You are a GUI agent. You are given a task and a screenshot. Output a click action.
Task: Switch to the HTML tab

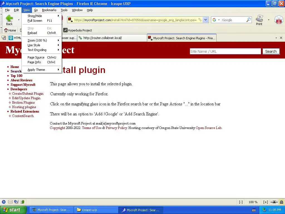click(x=15, y=38)
